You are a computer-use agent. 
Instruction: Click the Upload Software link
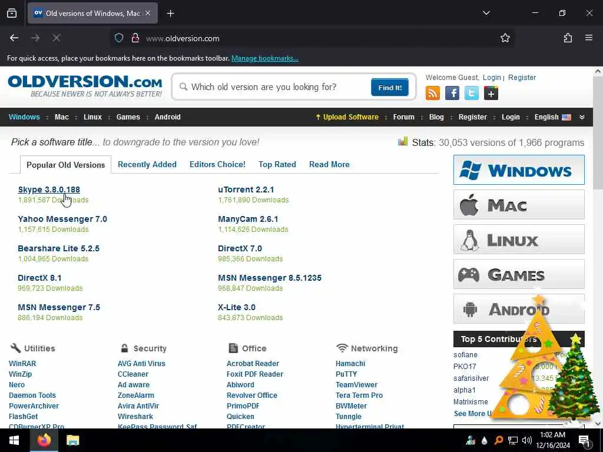347,117
